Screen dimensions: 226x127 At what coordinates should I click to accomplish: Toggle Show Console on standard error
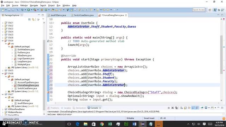pyautogui.click(x=197, y=108)
